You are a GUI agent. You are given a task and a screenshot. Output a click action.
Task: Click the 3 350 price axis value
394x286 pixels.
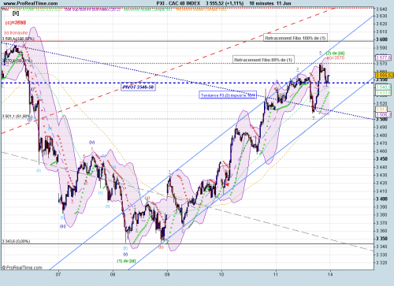click(381, 239)
